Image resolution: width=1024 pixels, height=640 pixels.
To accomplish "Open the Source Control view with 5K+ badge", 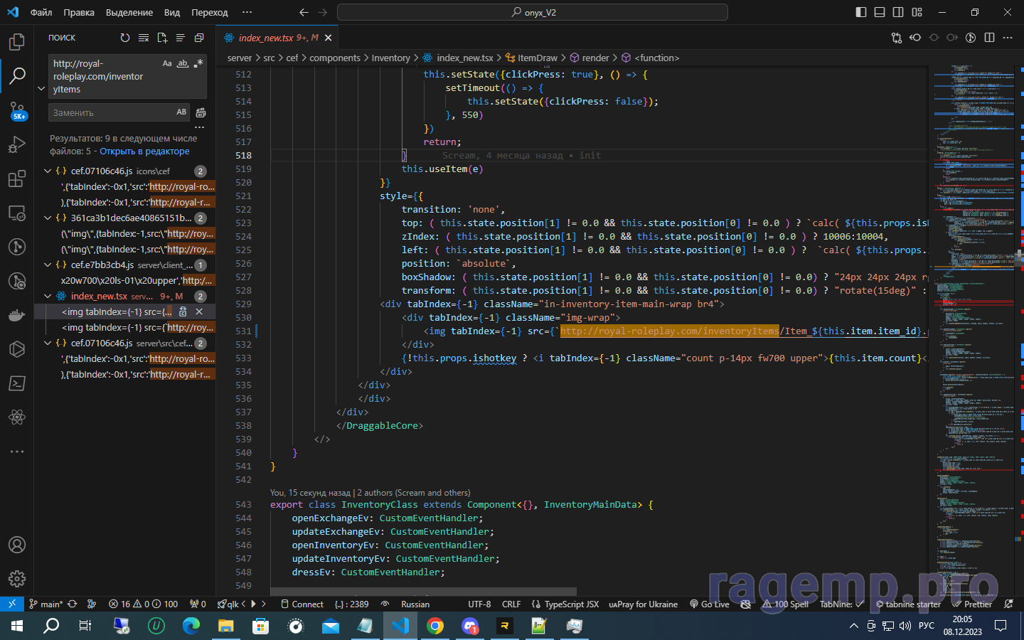I will tap(17, 110).
